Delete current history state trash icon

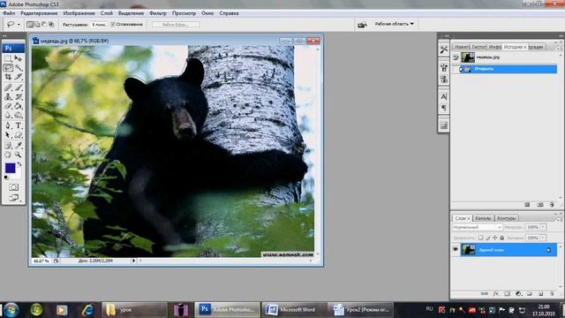552,204
